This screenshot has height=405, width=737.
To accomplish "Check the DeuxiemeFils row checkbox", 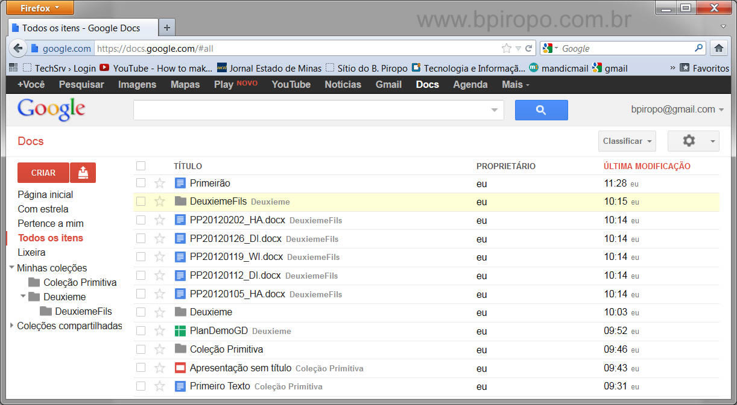I will click(x=141, y=202).
